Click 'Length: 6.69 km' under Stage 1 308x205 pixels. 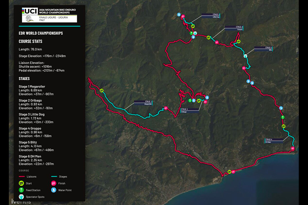(30, 90)
